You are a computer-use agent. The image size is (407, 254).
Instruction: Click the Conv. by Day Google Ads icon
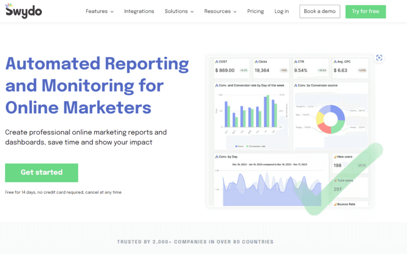(217, 157)
